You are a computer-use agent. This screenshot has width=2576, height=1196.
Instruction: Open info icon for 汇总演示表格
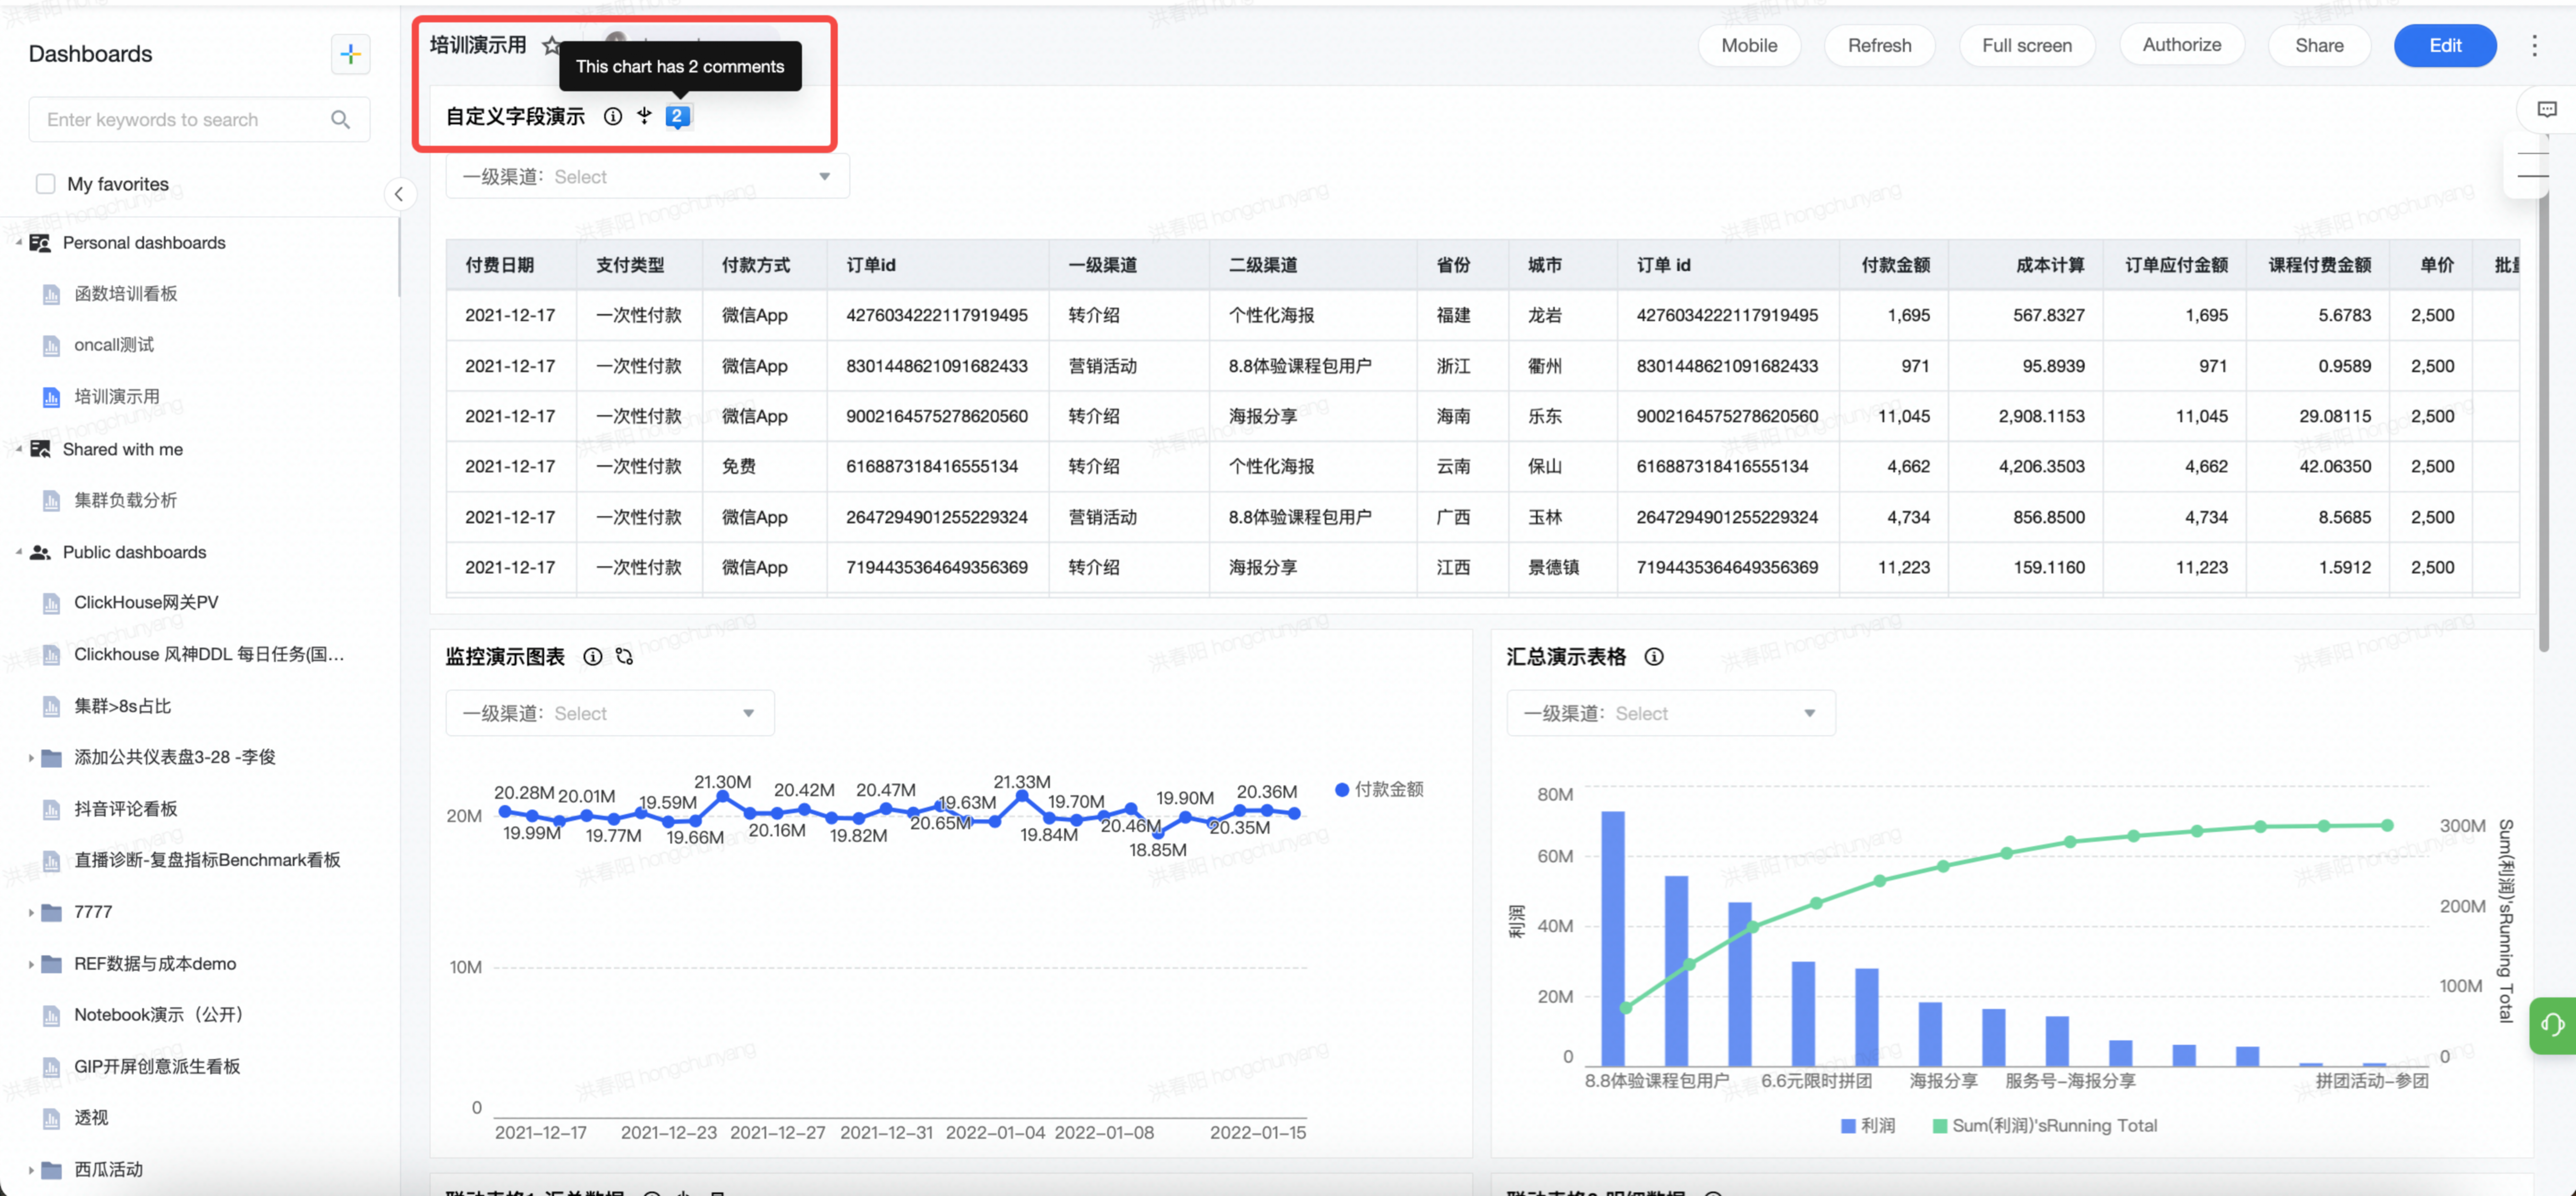1654,656
